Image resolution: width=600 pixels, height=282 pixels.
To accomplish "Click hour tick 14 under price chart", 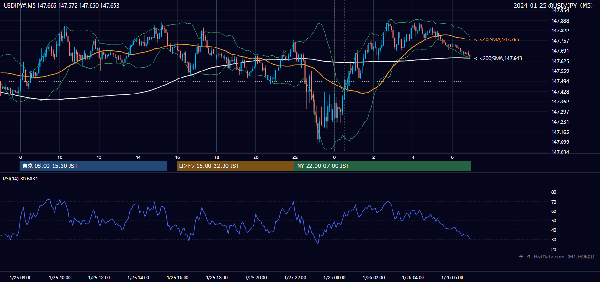I will pyautogui.click(x=138, y=157).
